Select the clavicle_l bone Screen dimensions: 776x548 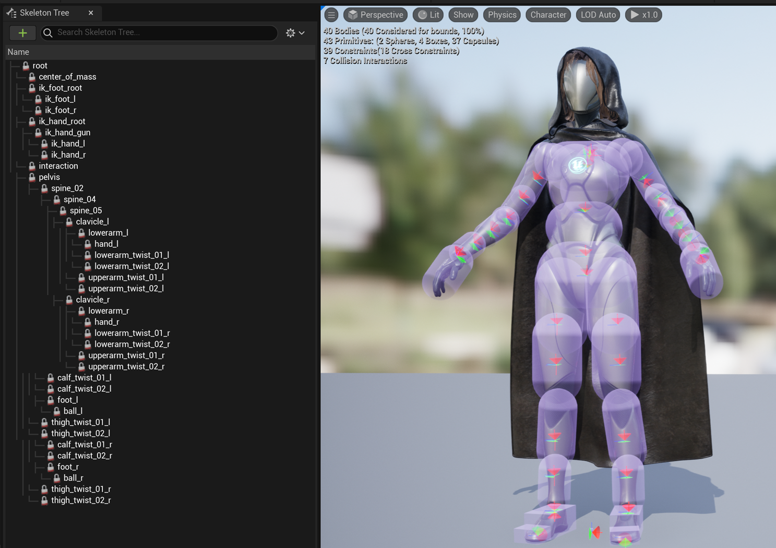click(x=92, y=222)
